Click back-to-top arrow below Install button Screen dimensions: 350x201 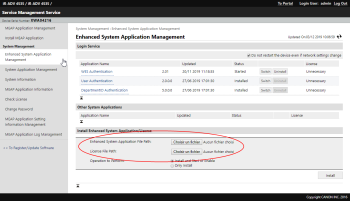tap(77, 185)
